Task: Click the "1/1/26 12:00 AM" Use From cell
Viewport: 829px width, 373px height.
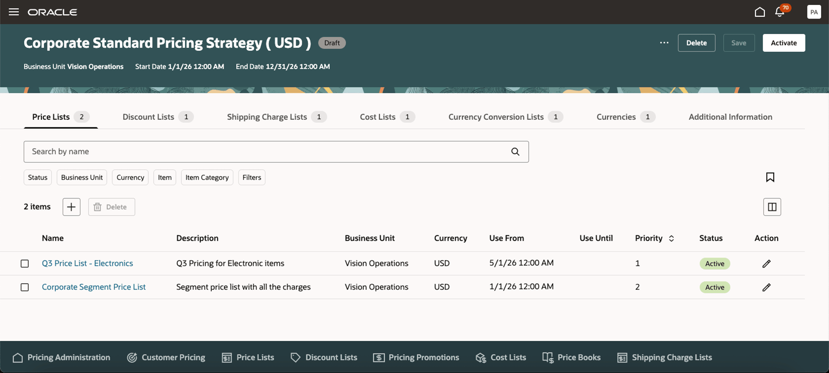Action: click(x=521, y=287)
